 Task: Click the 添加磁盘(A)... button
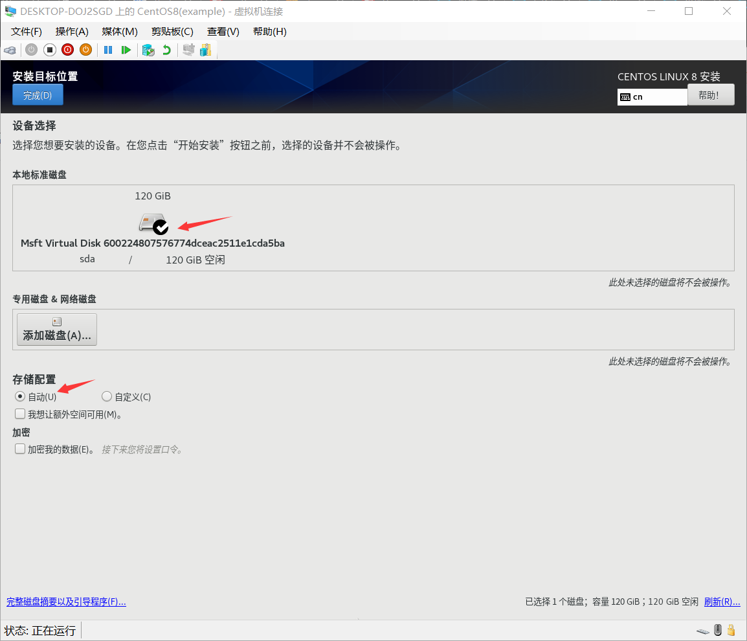pyautogui.click(x=57, y=330)
